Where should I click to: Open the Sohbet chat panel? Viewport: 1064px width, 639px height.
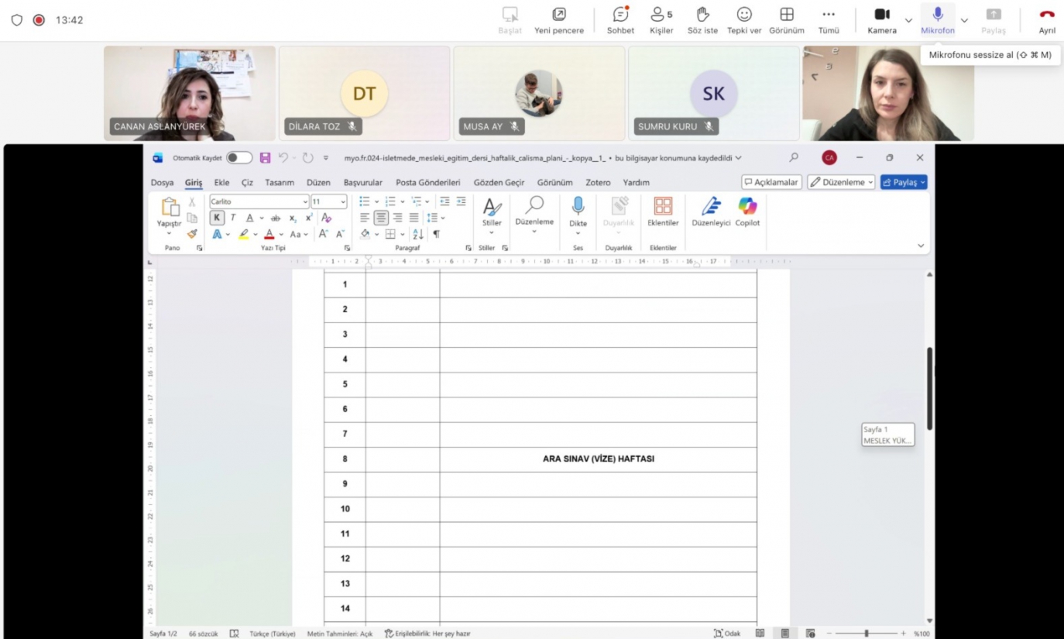620,15
